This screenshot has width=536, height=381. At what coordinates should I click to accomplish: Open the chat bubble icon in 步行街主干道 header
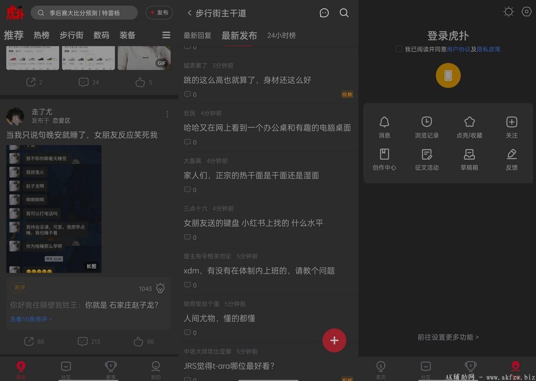pos(324,13)
